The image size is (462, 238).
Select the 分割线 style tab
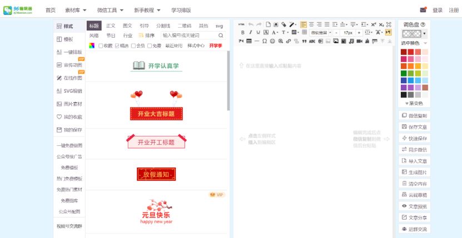(163, 26)
